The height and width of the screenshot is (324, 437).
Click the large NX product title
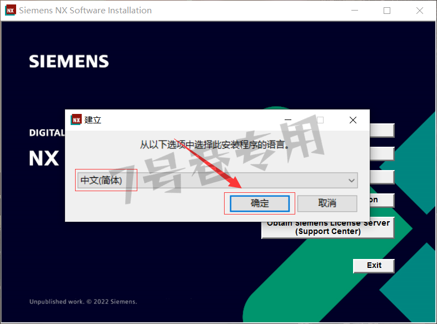44,158
